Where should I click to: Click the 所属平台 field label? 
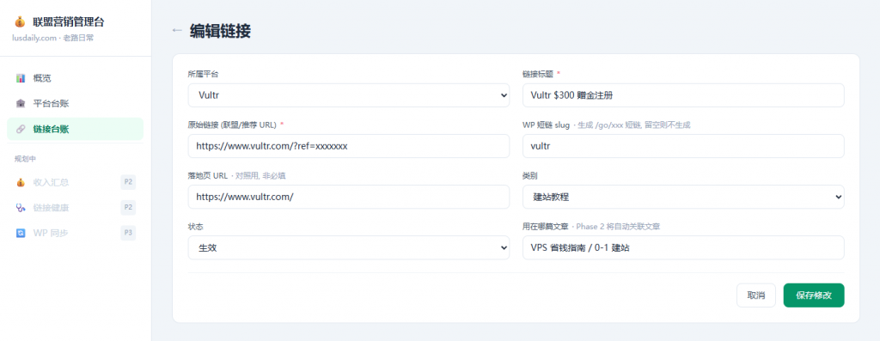203,74
